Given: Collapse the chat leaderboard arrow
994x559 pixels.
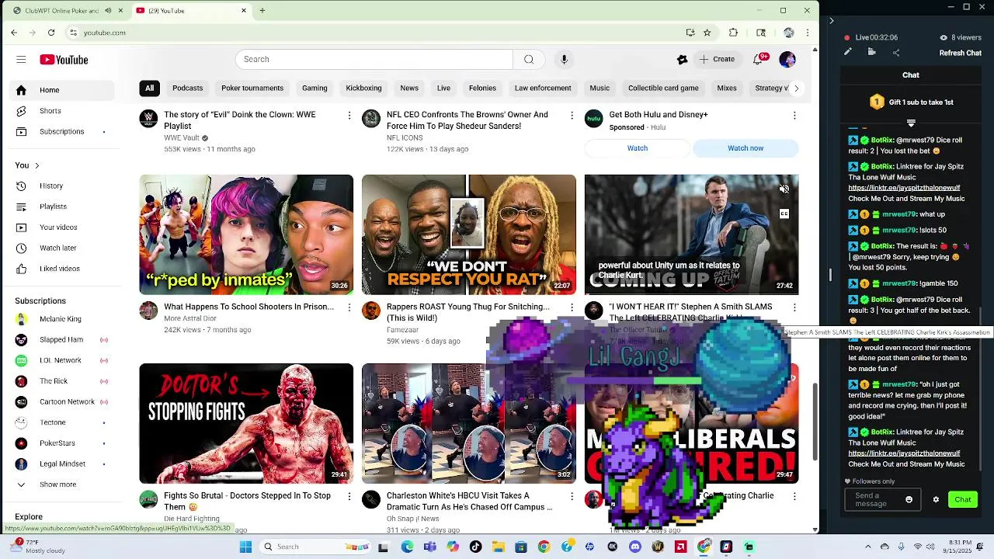Looking at the screenshot, I should [911, 123].
